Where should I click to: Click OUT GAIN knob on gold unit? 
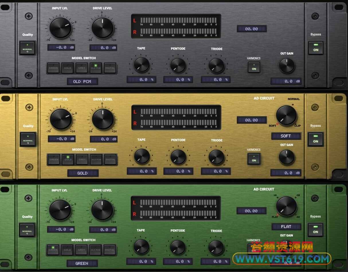tap(287, 157)
